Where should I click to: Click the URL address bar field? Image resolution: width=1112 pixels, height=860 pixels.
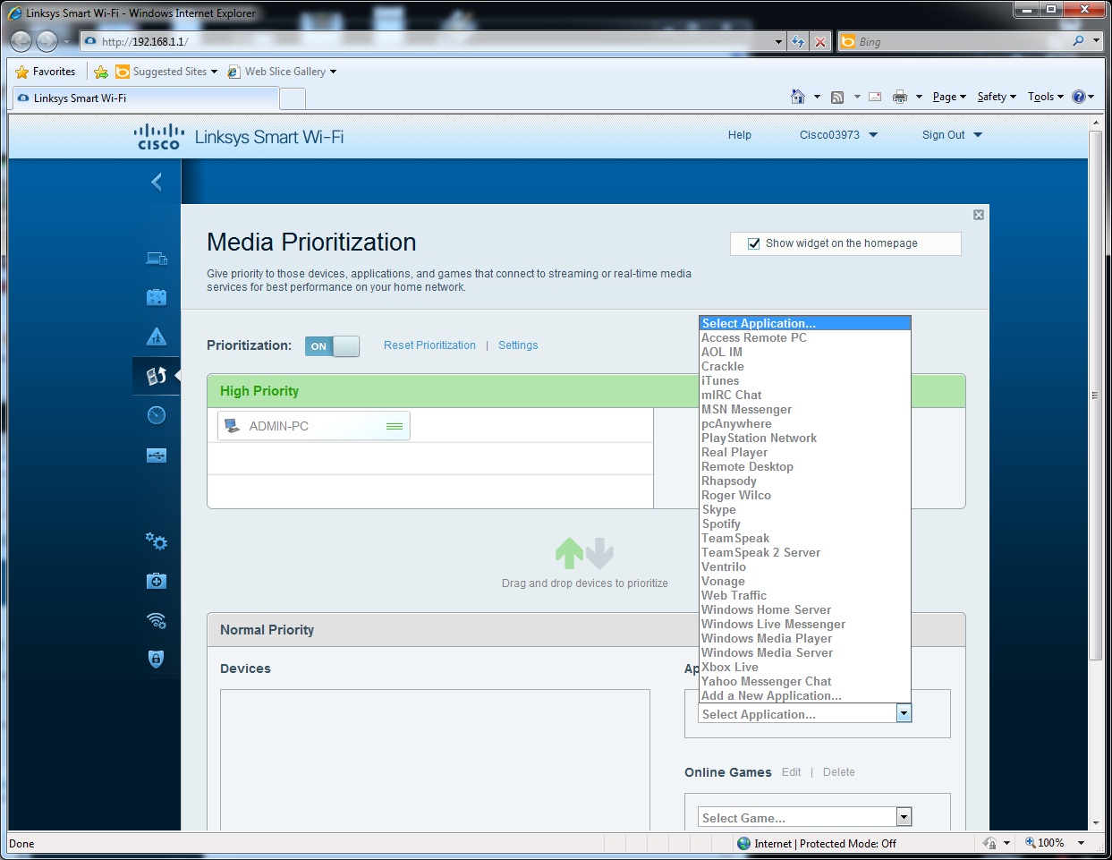pos(434,41)
